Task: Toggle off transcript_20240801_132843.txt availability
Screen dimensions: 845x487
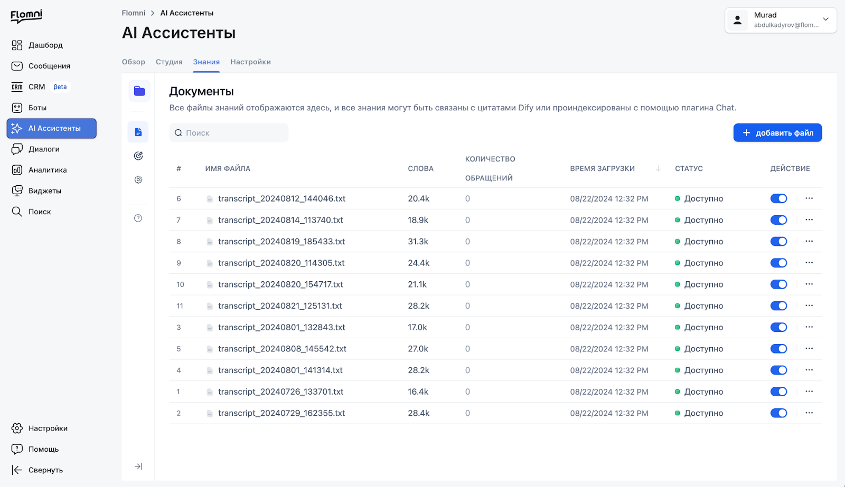Action: click(778, 327)
